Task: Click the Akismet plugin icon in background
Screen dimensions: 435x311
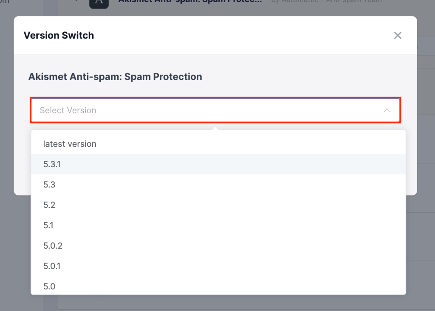Action: pos(99,3)
